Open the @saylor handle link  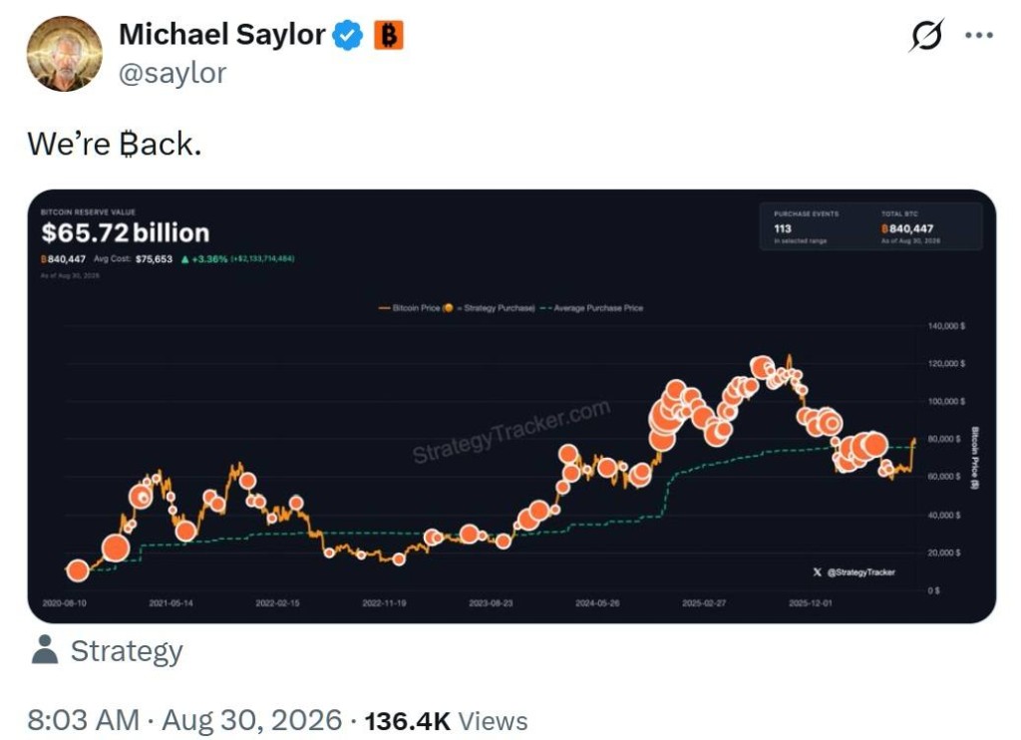point(171,73)
